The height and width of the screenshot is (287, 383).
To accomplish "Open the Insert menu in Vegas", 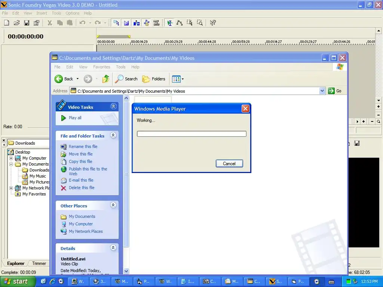I will (42, 13).
